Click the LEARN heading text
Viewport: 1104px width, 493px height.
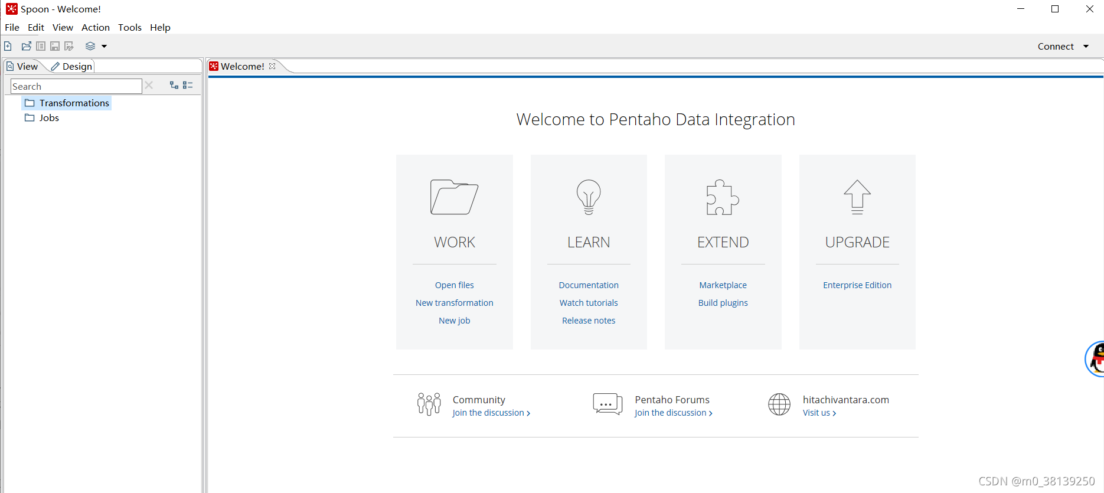click(x=589, y=242)
